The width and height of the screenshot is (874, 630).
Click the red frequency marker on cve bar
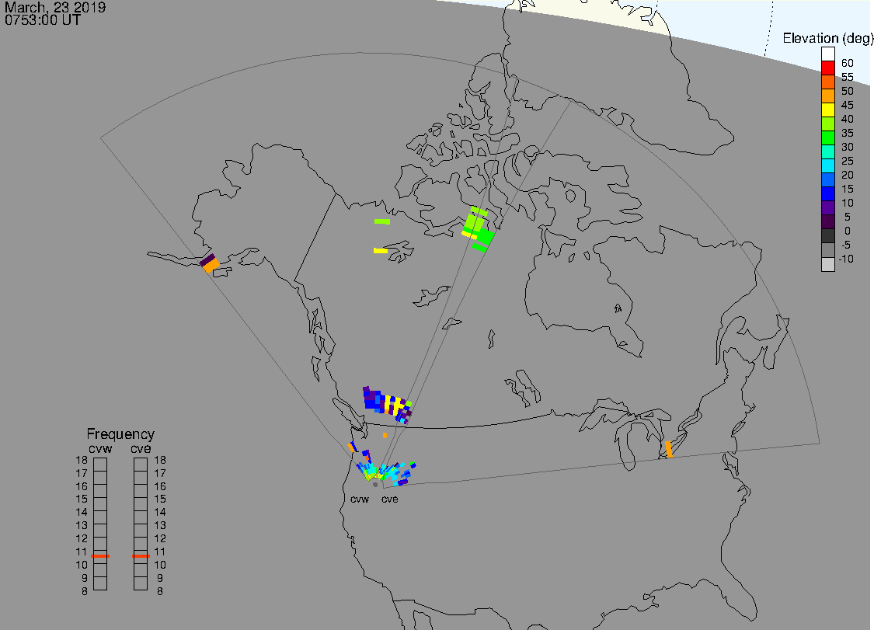coord(141,556)
